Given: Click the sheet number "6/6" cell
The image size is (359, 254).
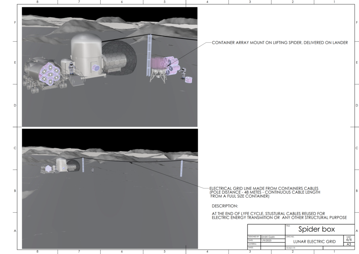Looking at the screenshot, I should [348, 240].
